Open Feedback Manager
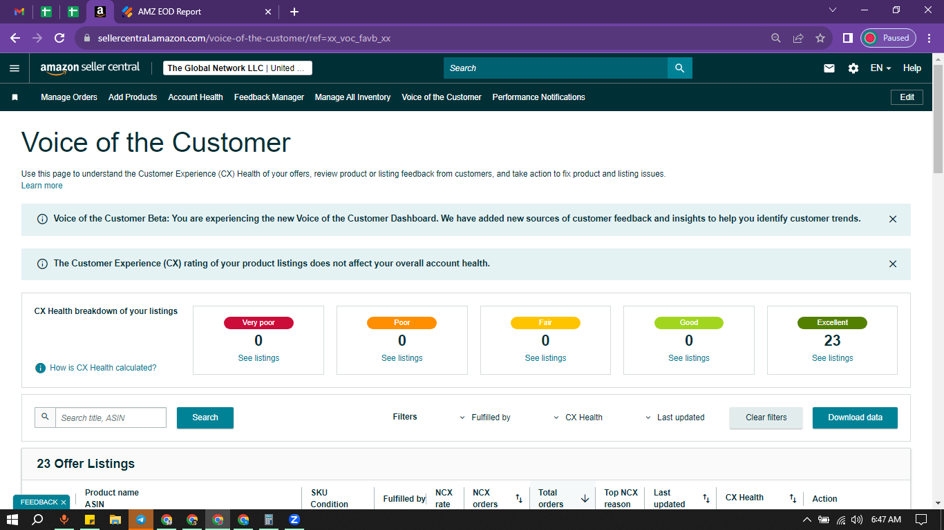Viewport: 944px width, 530px height. 269,97
